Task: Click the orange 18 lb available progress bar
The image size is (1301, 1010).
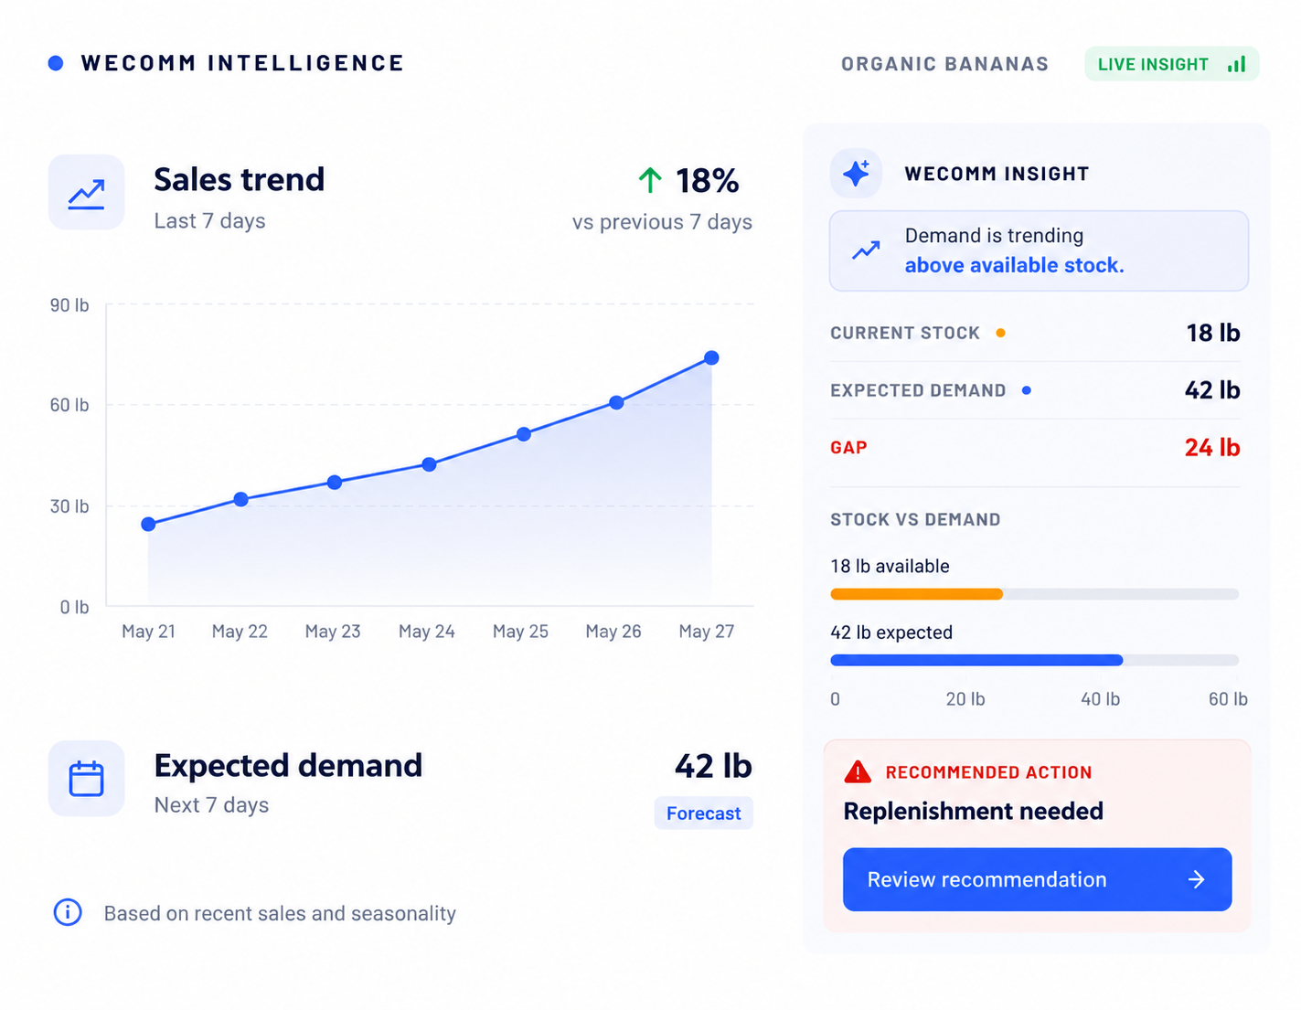Action: pyautogui.click(x=916, y=594)
